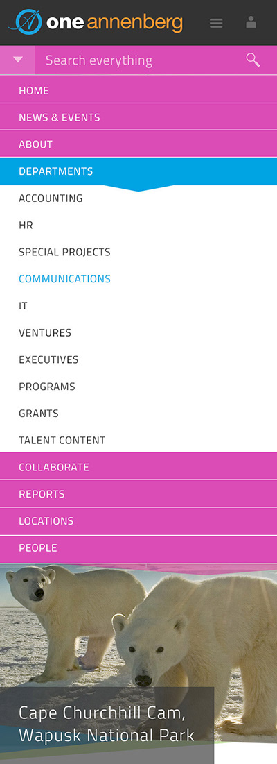
Task: Toggle the hamburger menu icon
Action: [x=216, y=23]
